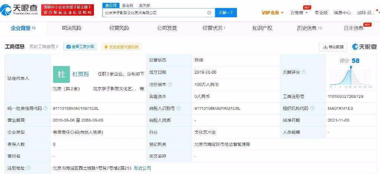The image size is (380, 174).
Task: Open the VIP会员 dropdown
Action: click(x=273, y=13)
